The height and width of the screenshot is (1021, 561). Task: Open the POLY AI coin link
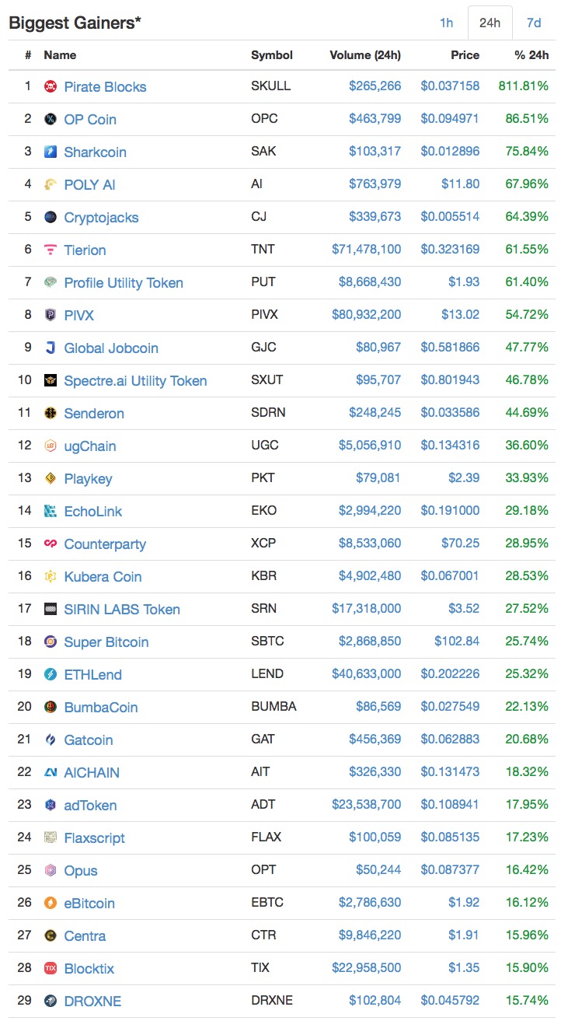(x=89, y=184)
